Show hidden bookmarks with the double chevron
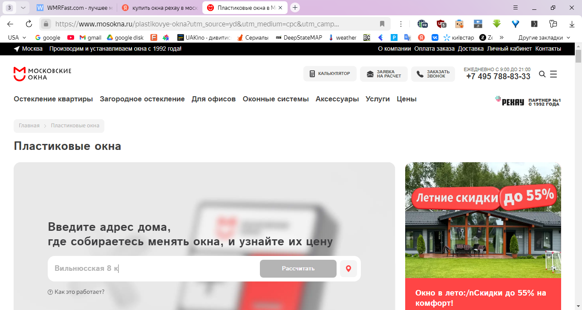Viewport: 582px width, 310px height. point(501,37)
